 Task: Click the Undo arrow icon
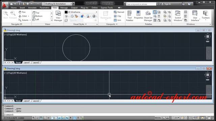[x=32, y=4]
